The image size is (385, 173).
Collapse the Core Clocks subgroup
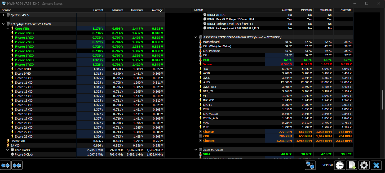pos(8,150)
